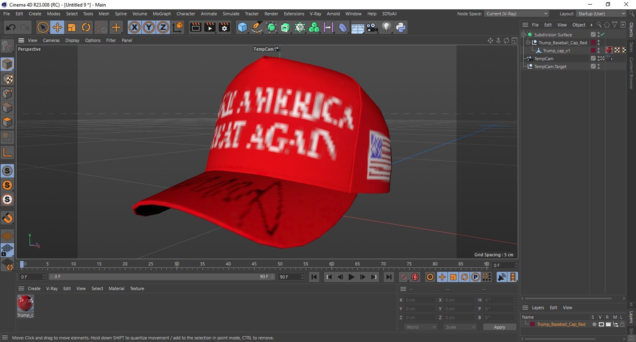636x342 pixels.
Task: Toggle visibility dots for Trump_cap_v1
Action: point(599,50)
